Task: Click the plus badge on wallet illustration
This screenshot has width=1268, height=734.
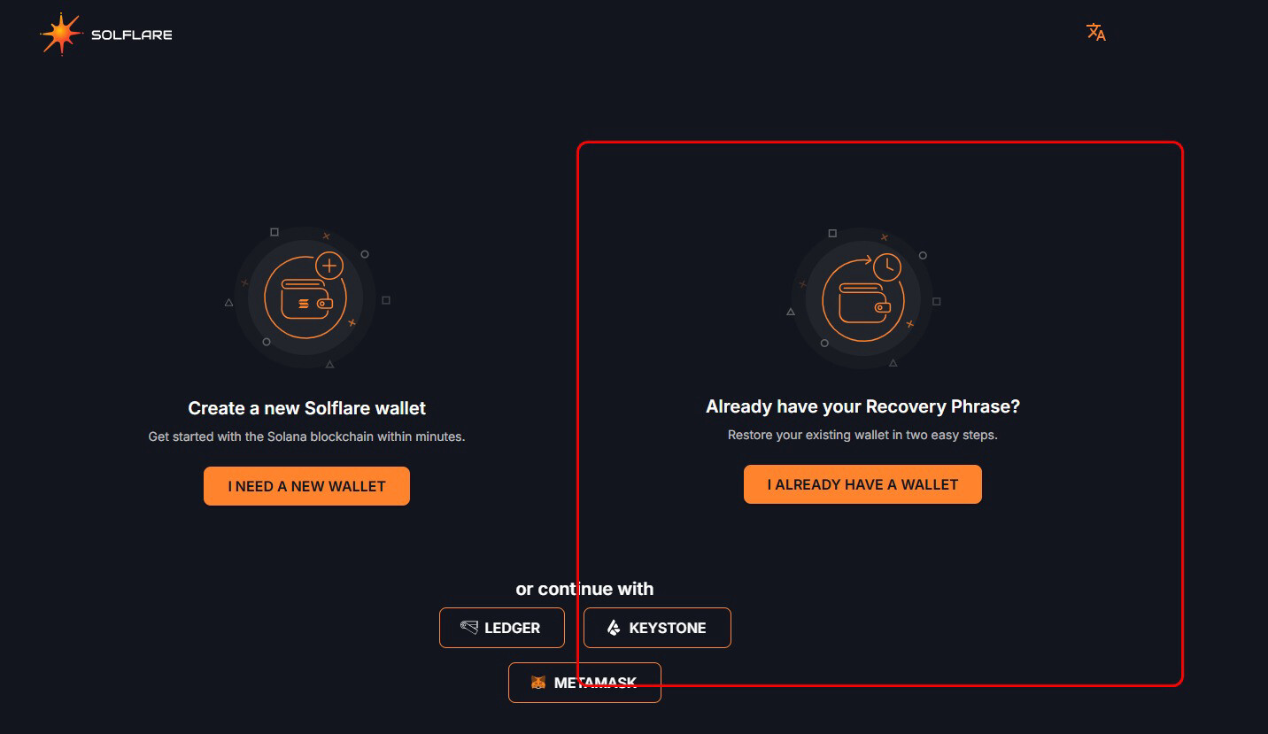Action: click(329, 265)
